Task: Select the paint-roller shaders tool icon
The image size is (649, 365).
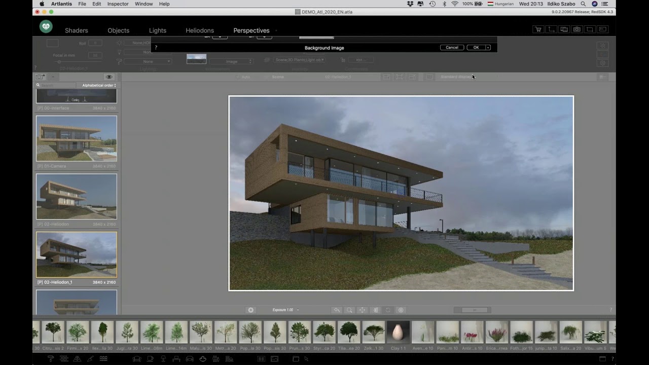Action: [x=50, y=358]
